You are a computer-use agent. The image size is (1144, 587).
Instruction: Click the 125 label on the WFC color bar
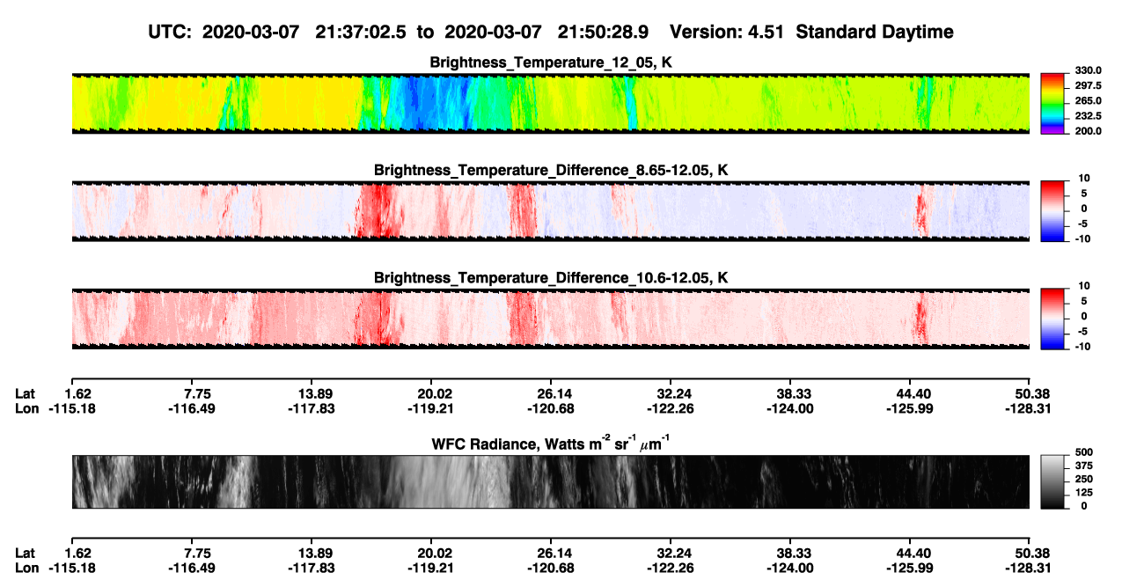pyautogui.click(x=1083, y=493)
